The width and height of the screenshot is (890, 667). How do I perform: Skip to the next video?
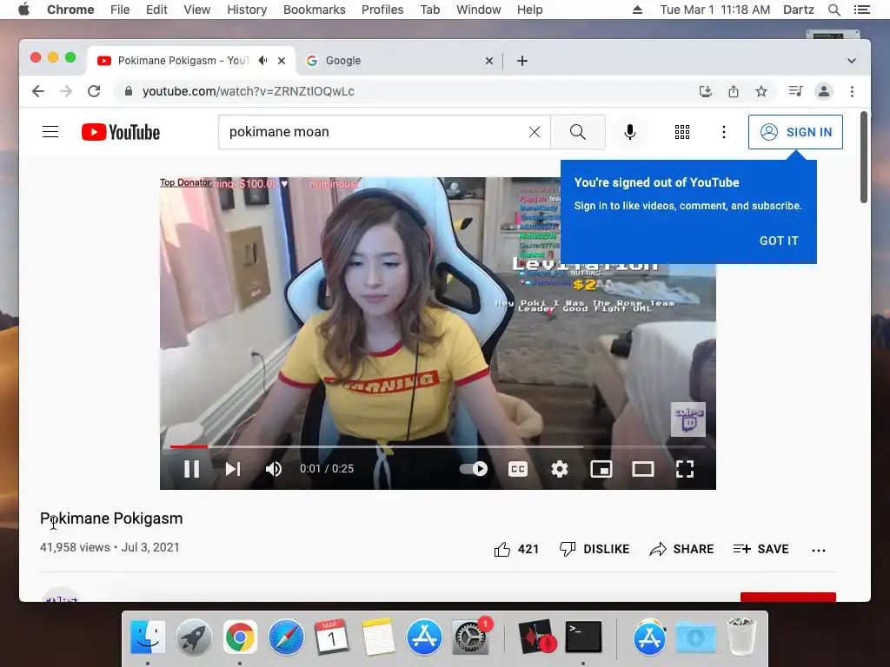(233, 469)
